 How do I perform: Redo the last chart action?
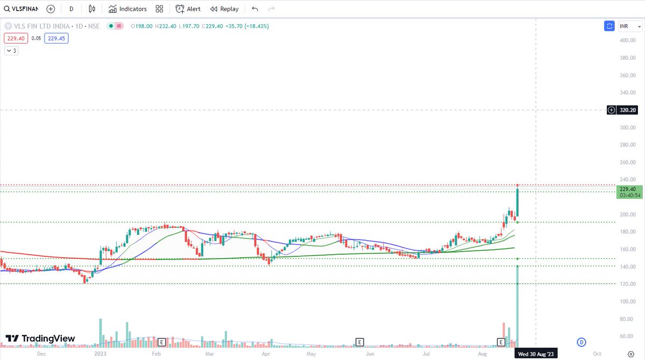tap(271, 9)
